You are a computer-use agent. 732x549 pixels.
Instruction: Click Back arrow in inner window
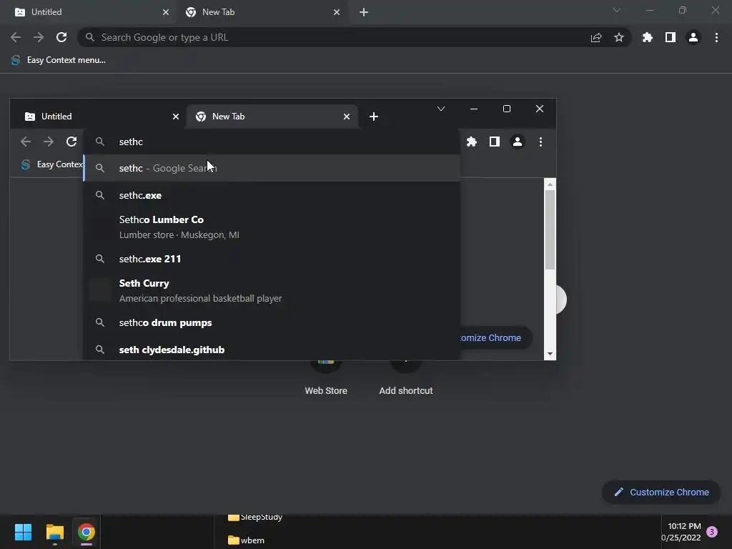(x=26, y=142)
